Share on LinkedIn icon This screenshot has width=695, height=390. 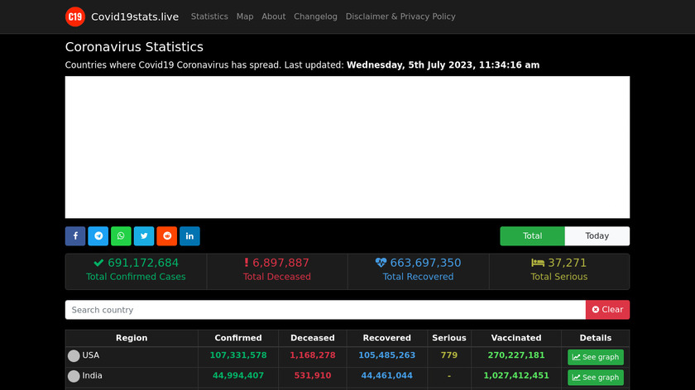[189, 236]
